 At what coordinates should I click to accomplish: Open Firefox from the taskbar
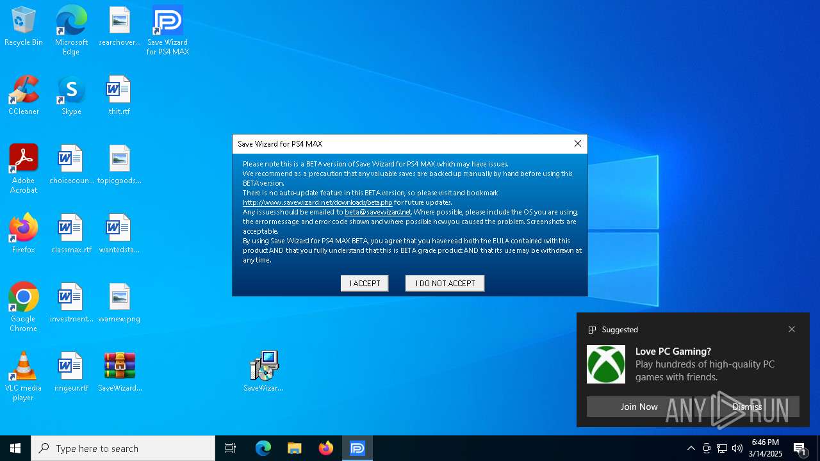point(326,448)
